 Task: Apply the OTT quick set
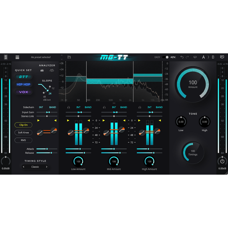[x=24, y=77]
